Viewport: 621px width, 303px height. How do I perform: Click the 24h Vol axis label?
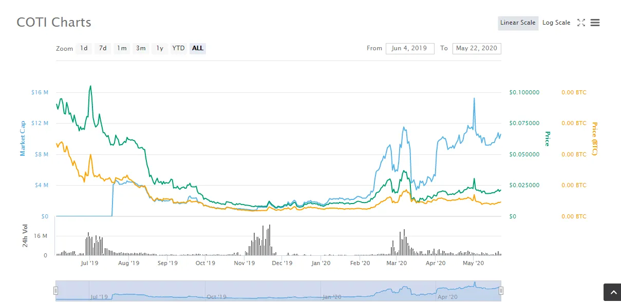coord(25,236)
